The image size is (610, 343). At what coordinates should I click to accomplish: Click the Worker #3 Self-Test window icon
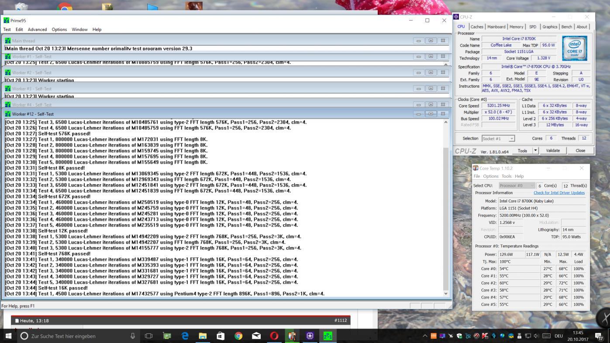7,89
